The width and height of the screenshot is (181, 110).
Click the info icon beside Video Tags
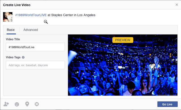click(23, 57)
